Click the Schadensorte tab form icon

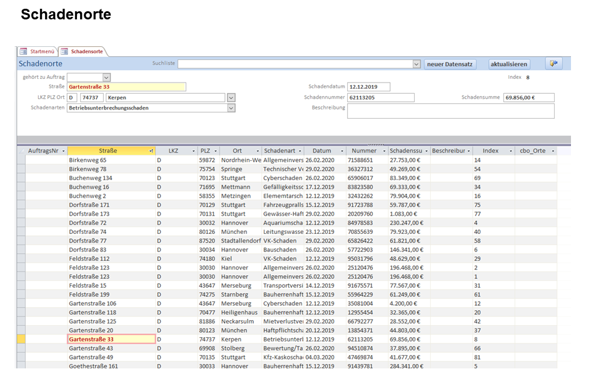click(x=64, y=51)
